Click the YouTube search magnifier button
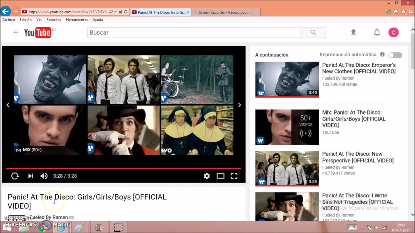The image size is (415, 233). (313, 32)
